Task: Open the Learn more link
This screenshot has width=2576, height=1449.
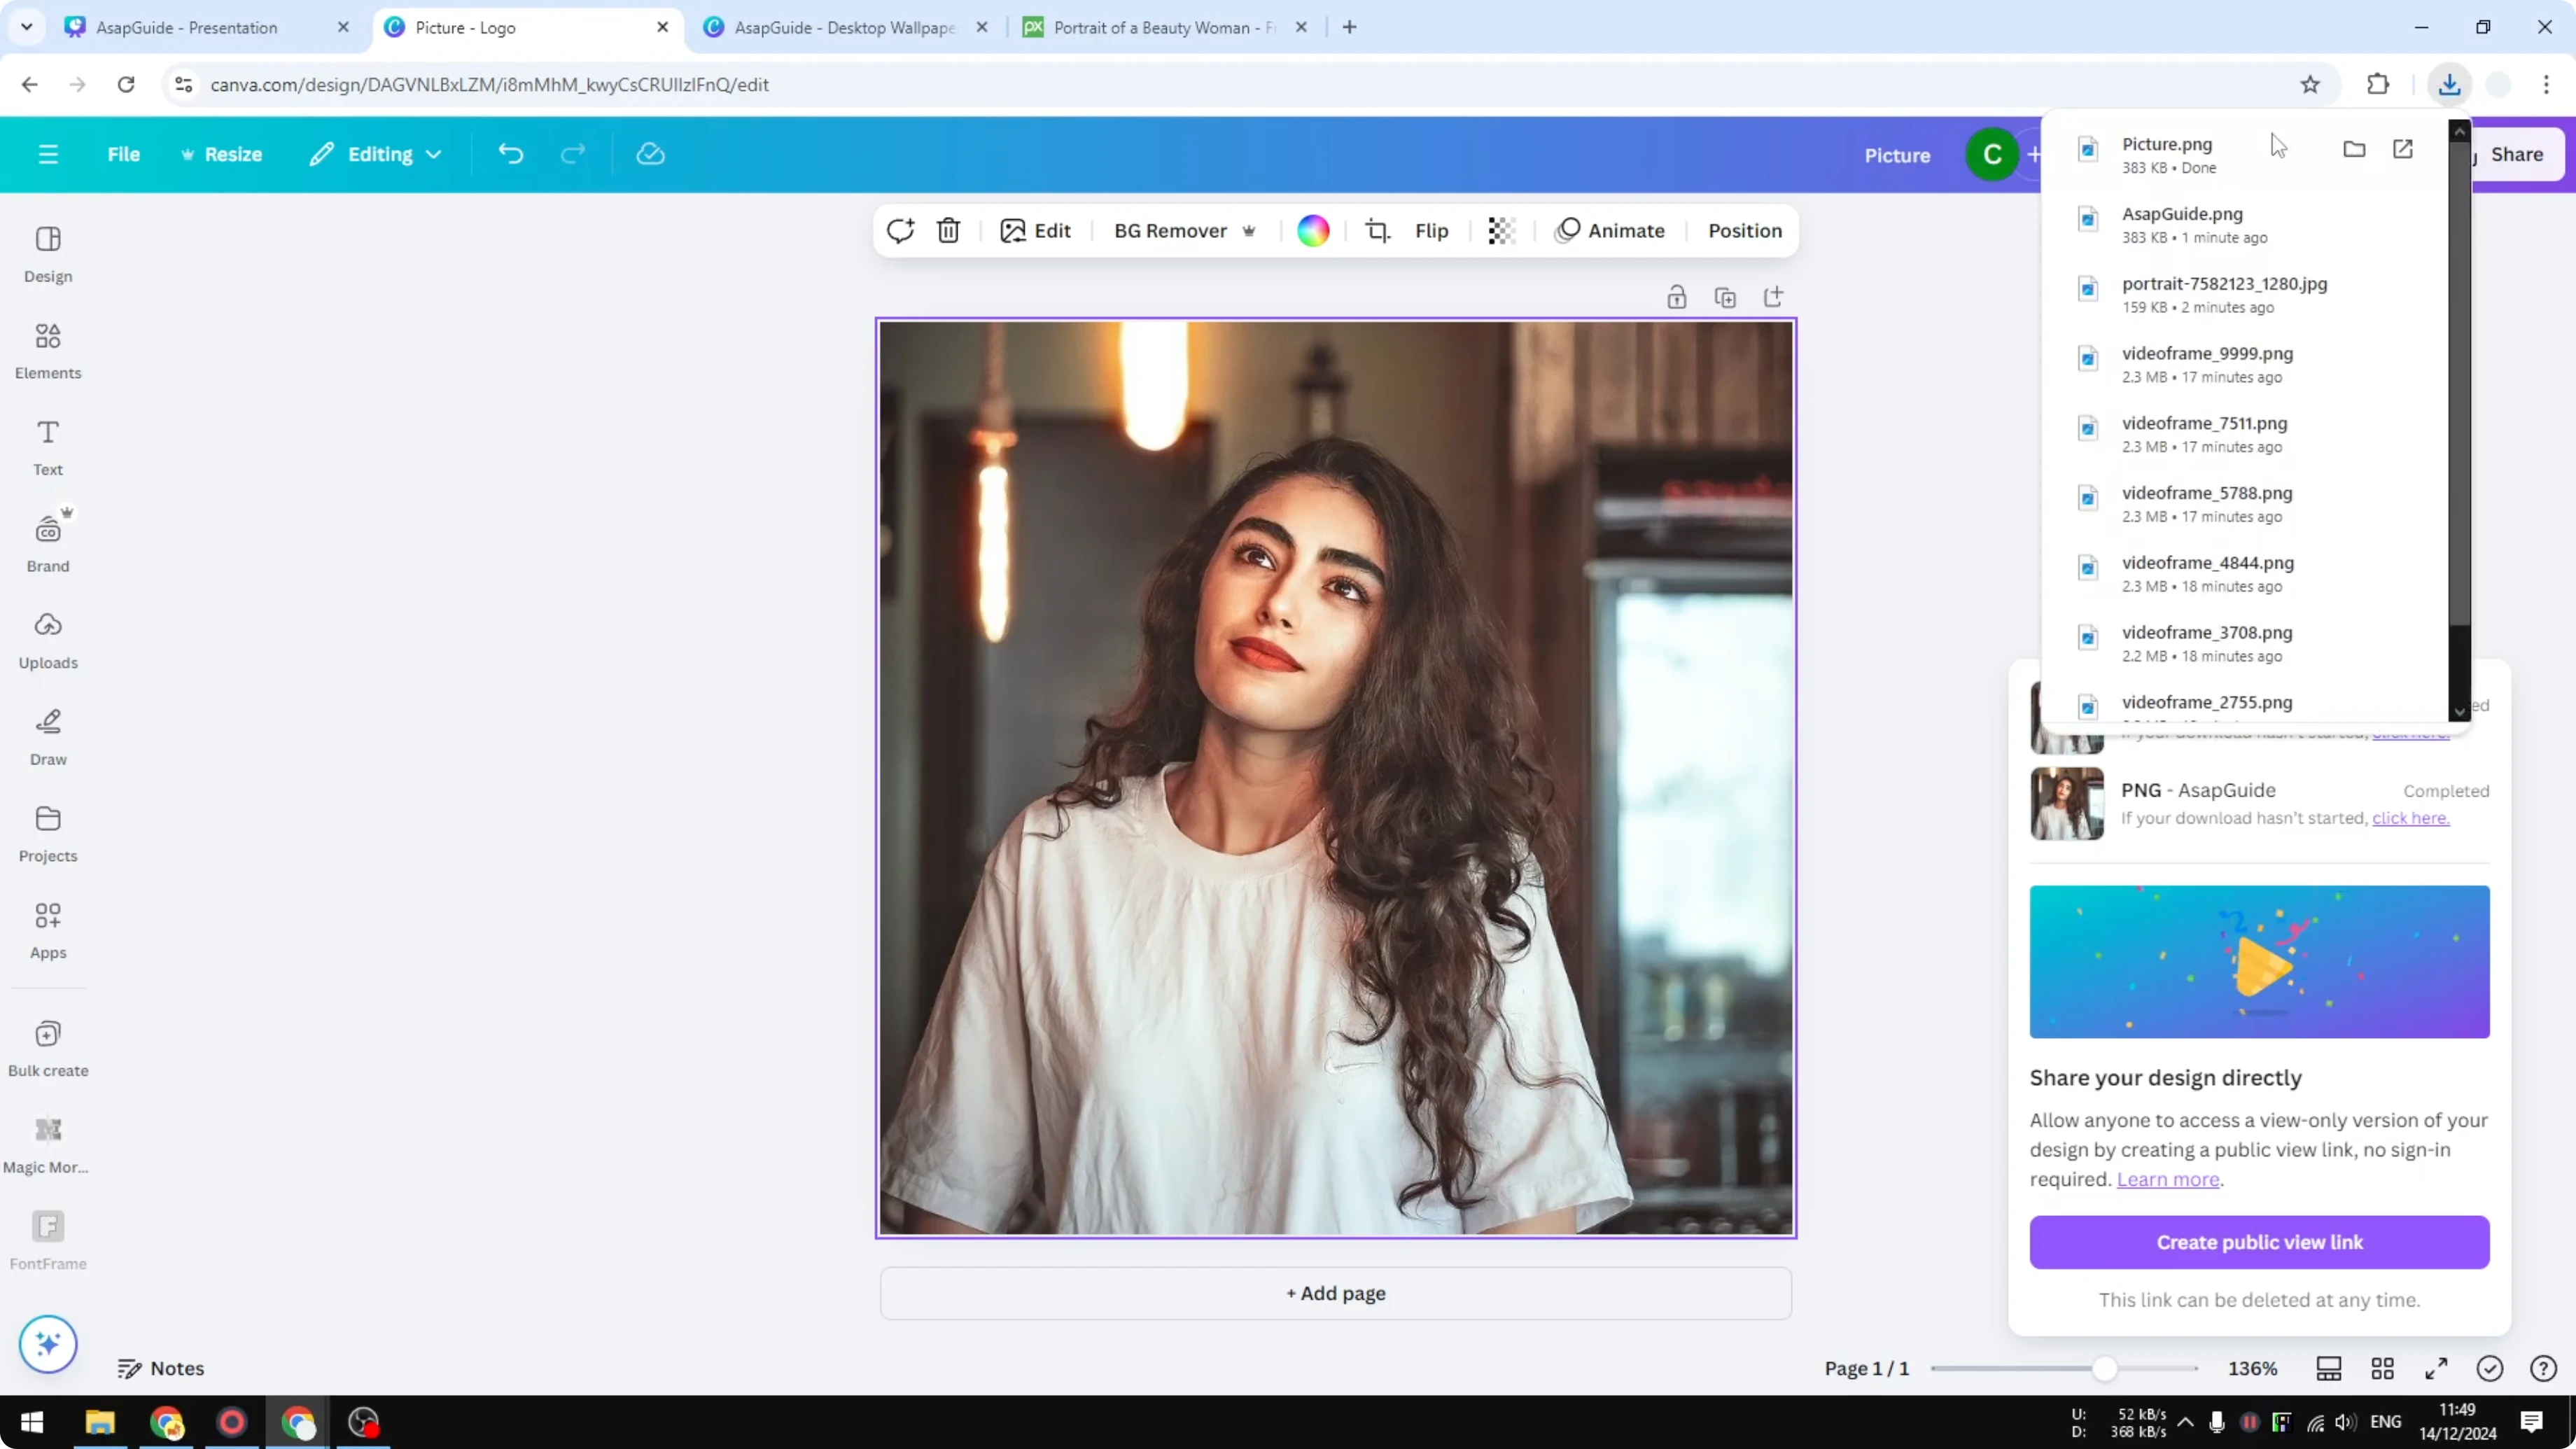Action: (2168, 1180)
